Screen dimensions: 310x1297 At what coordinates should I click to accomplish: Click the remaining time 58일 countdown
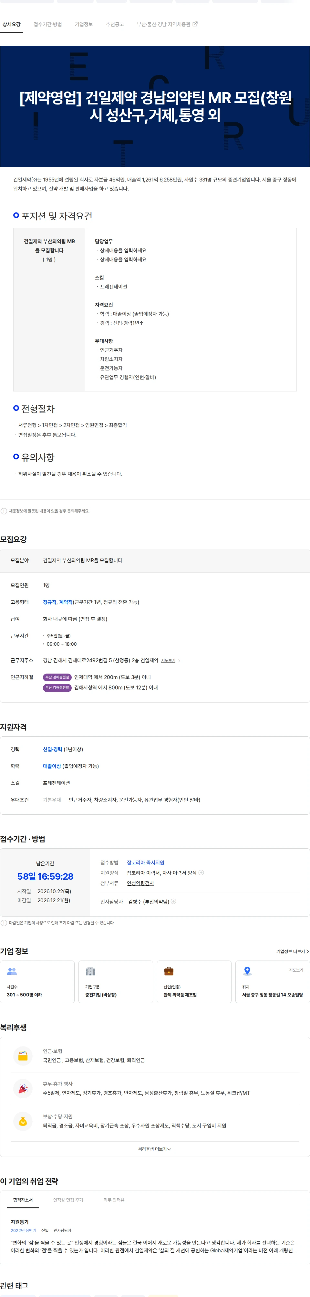tap(45, 876)
